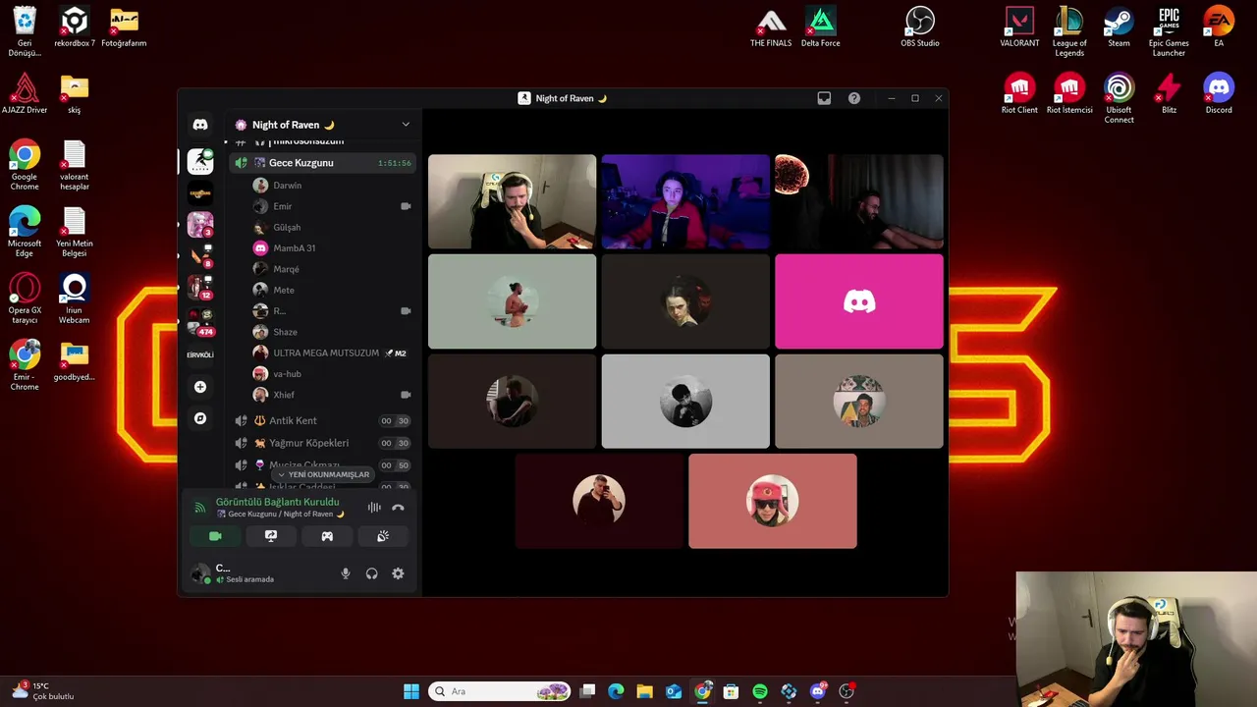Open Discord home direct messages icon
This screenshot has height=707, width=1257.
(x=200, y=125)
